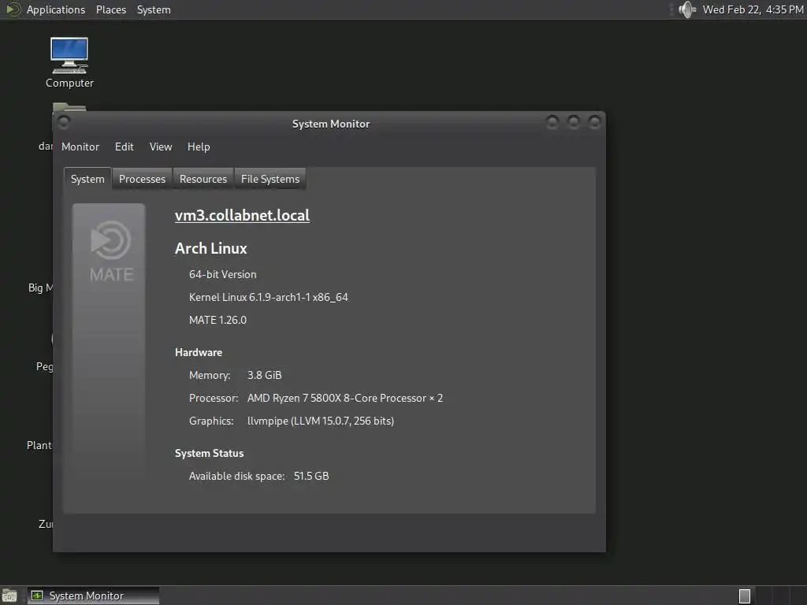Open the Places menu in top panel
The image size is (807, 605).
pyautogui.click(x=111, y=9)
